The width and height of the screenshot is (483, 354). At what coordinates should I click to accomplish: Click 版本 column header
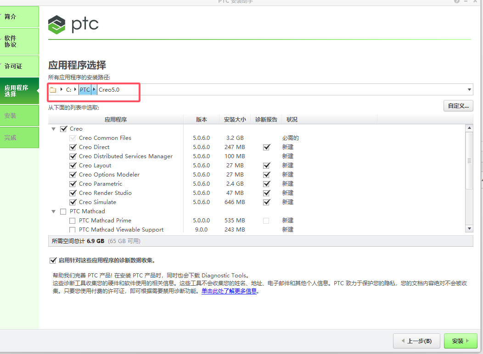tap(202, 120)
